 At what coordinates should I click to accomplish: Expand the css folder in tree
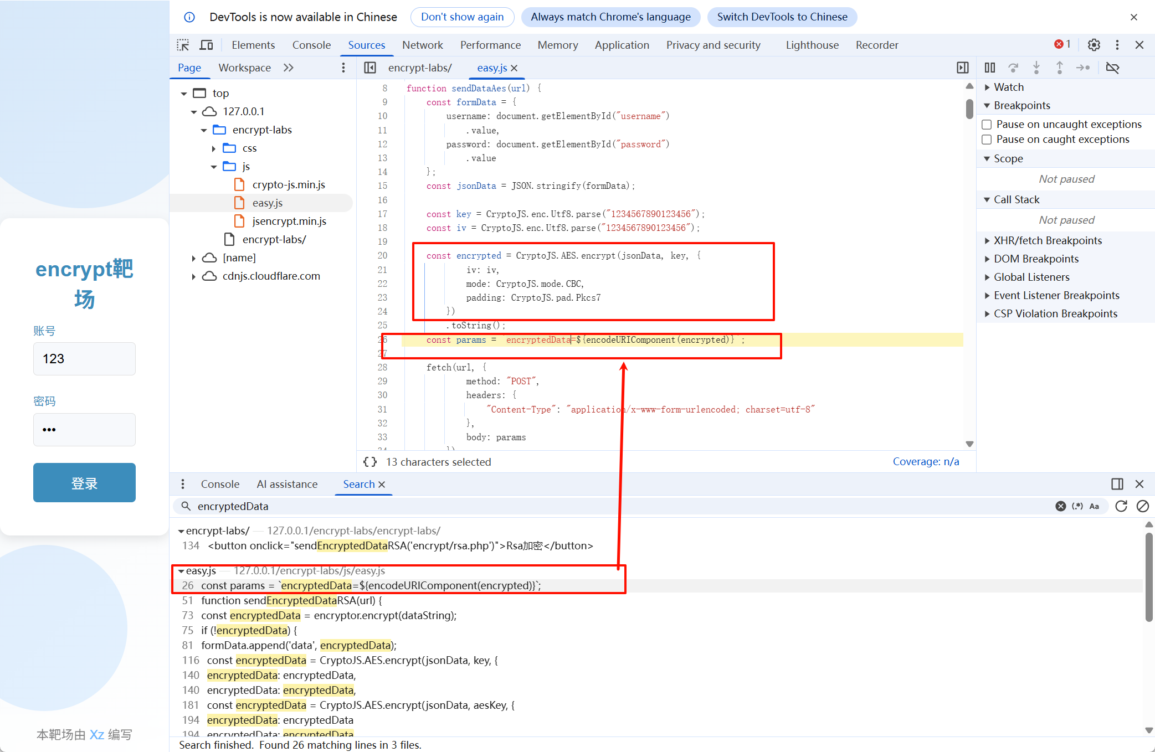214,148
